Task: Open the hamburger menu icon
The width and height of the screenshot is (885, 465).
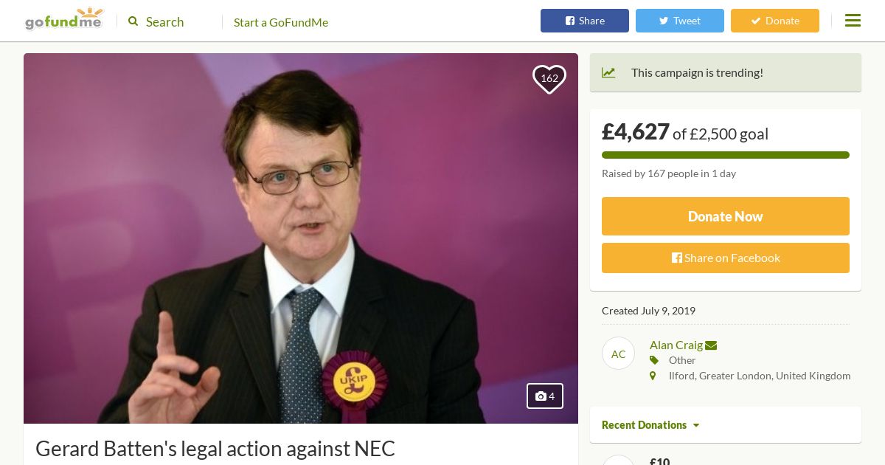Action: (x=853, y=21)
